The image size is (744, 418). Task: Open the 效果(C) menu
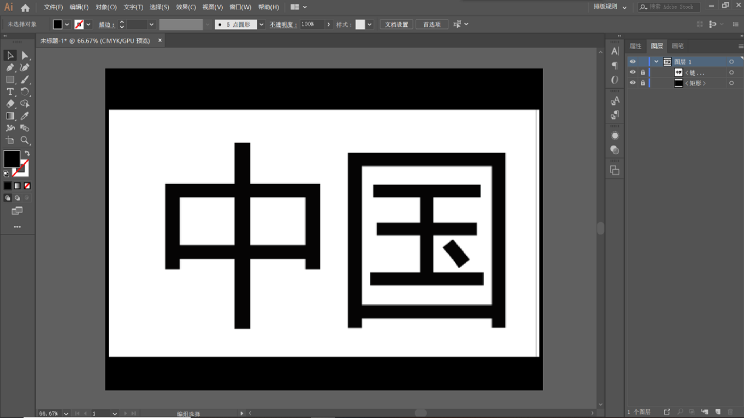[x=186, y=7]
